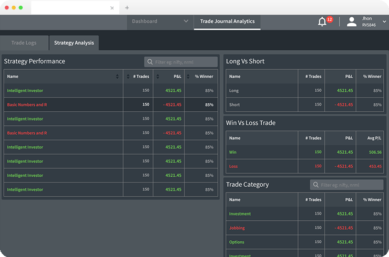Sort Strategy Performance by P&L arrows
The image size is (389, 257).
(157, 77)
